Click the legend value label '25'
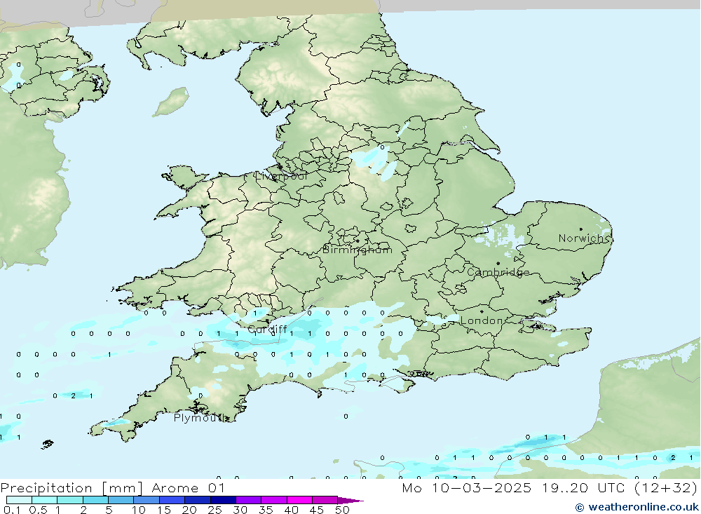The height and width of the screenshot is (514, 701). 215,510
